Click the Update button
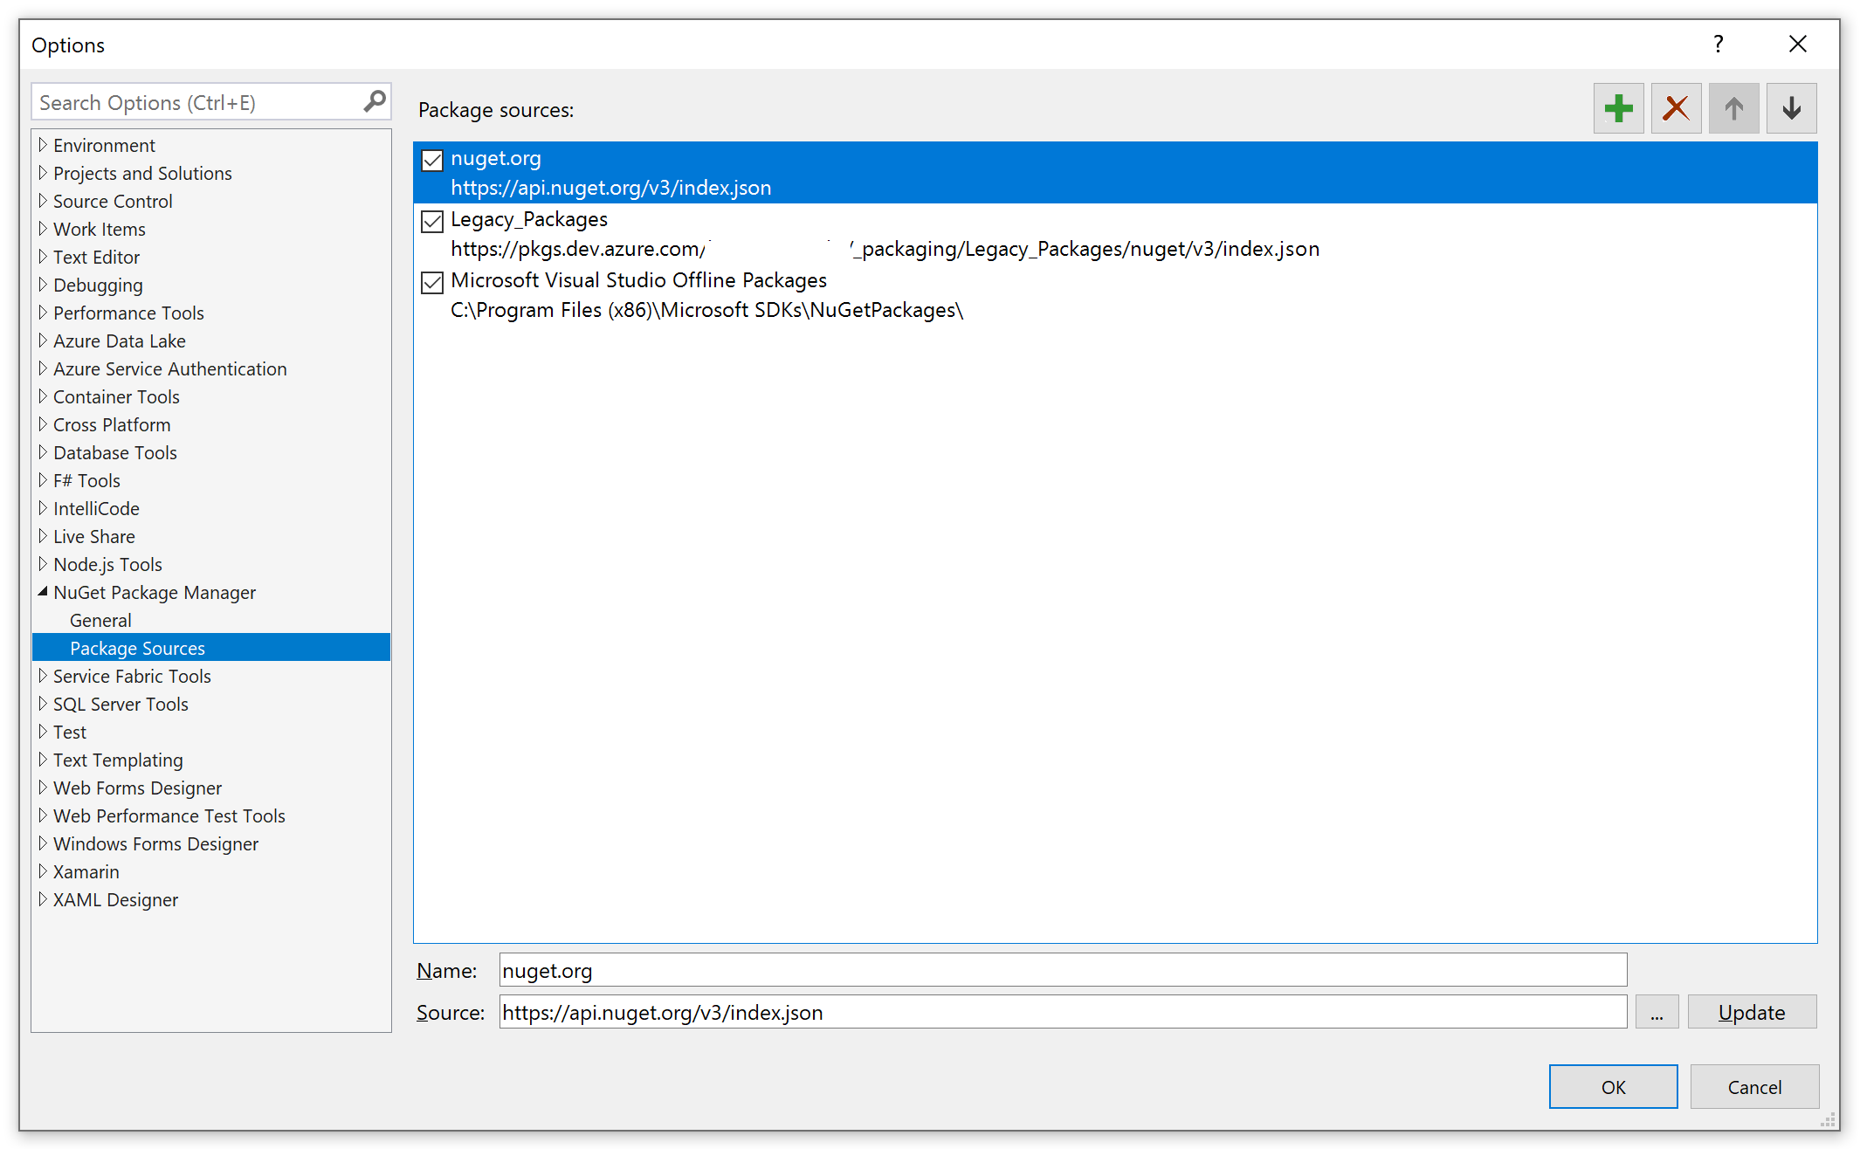Screen dimensions: 1860x1149 click(1752, 1011)
